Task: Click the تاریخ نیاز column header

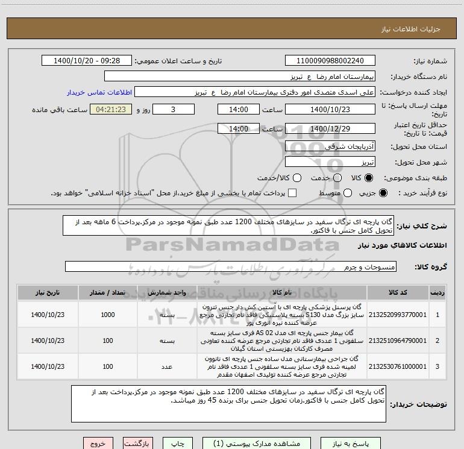Action: pyautogui.click(x=48, y=293)
